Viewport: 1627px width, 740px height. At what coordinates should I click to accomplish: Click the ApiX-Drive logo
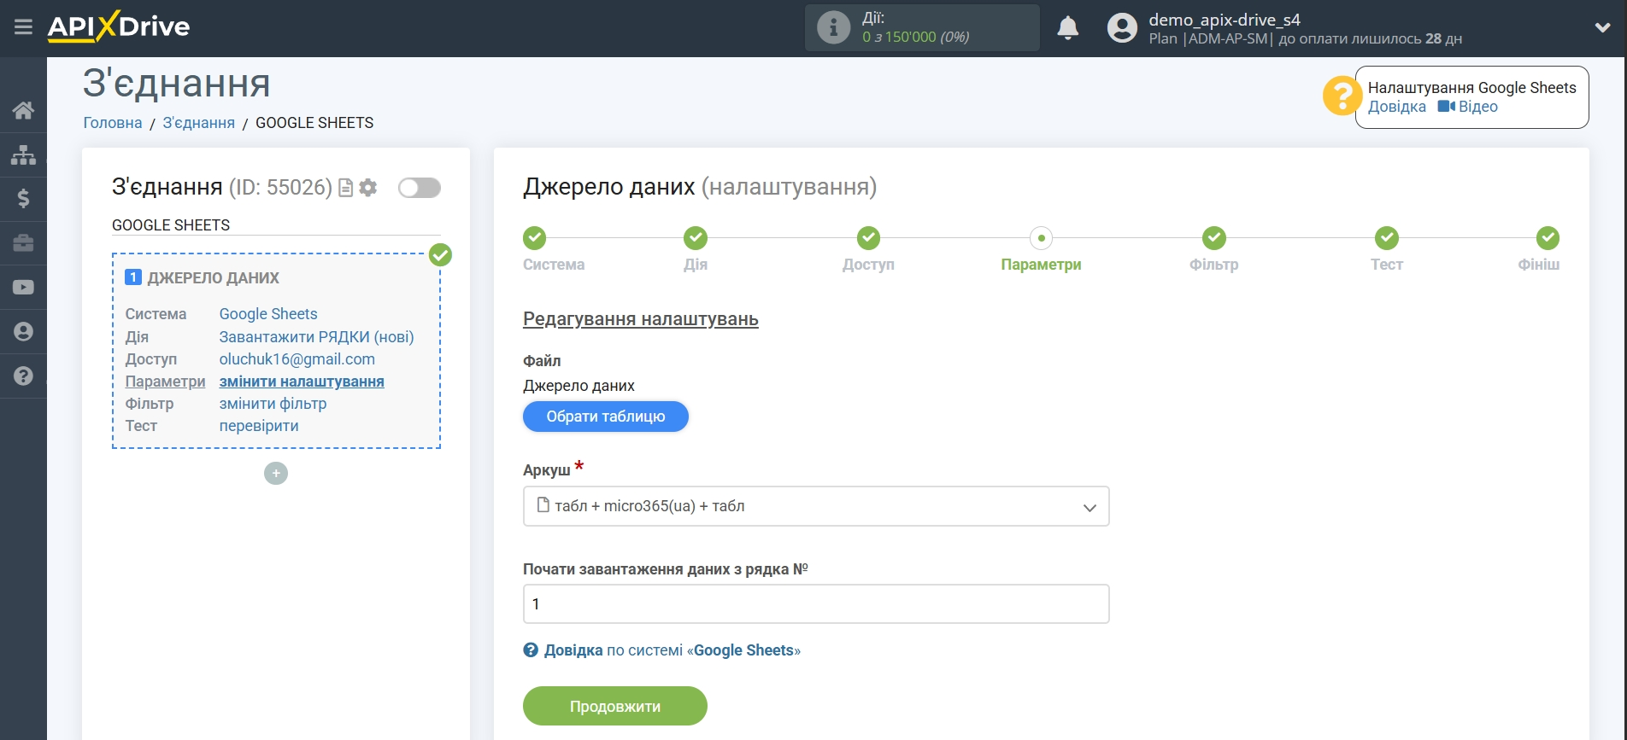coord(119,26)
